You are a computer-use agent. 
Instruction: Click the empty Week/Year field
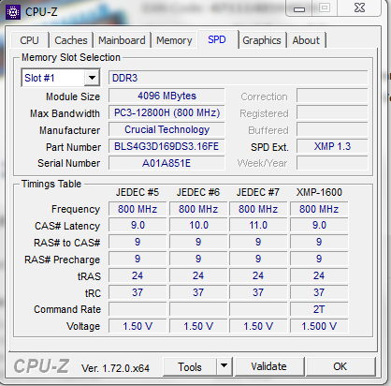click(332, 163)
